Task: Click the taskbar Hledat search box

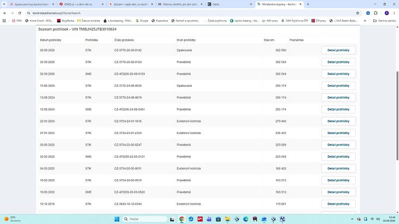Action: (x=145, y=219)
